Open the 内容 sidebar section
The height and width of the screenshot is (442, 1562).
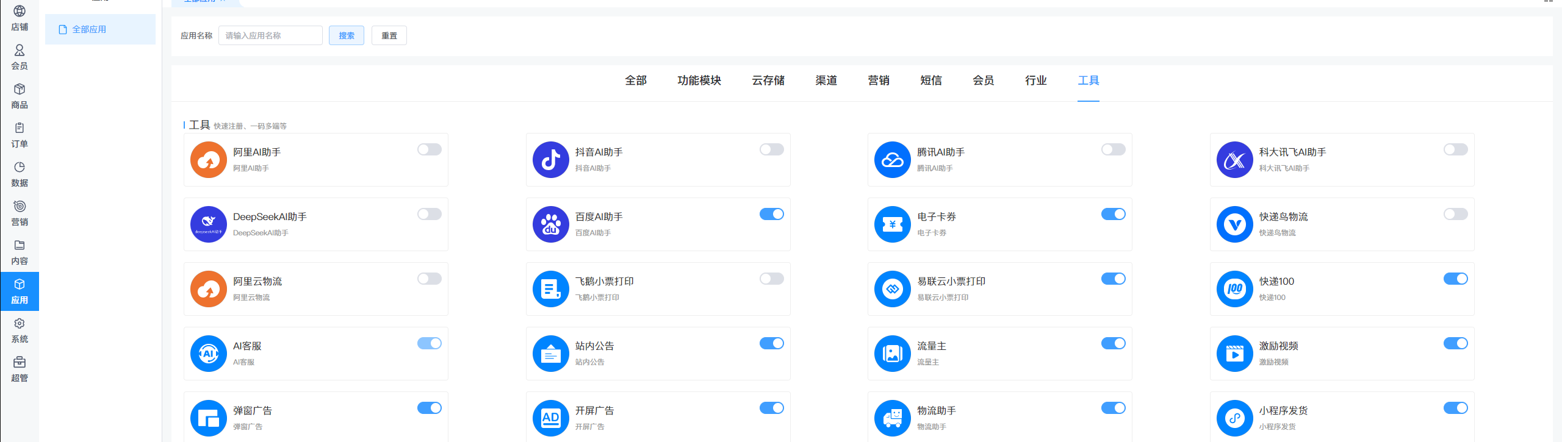click(20, 252)
